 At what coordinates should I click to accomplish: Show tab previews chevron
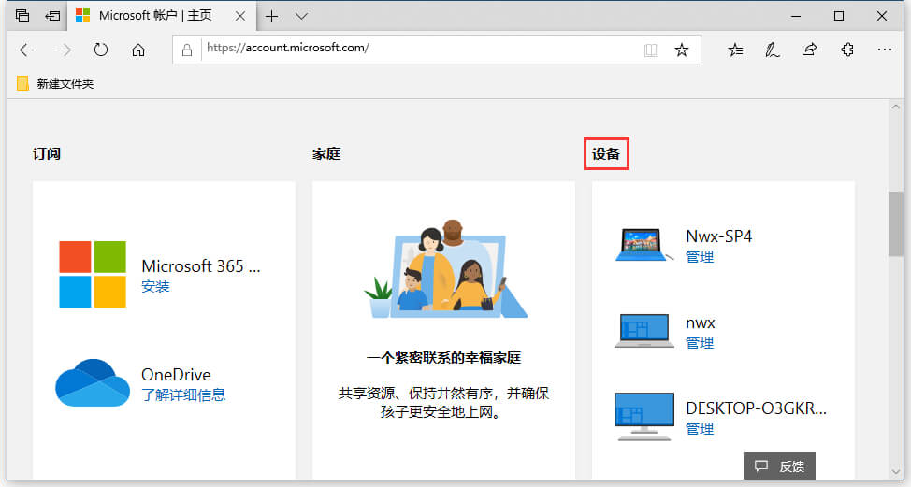click(x=301, y=16)
